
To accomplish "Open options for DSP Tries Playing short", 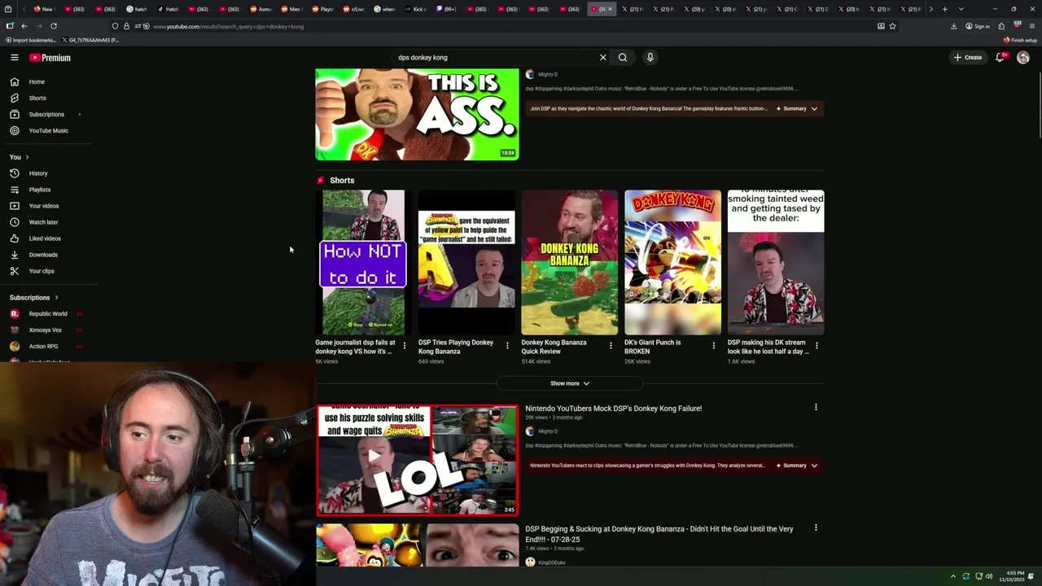I will click(507, 346).
